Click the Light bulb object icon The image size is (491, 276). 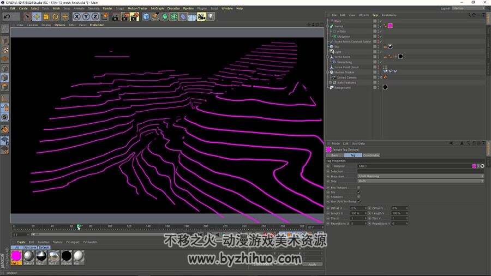(211, 16)
